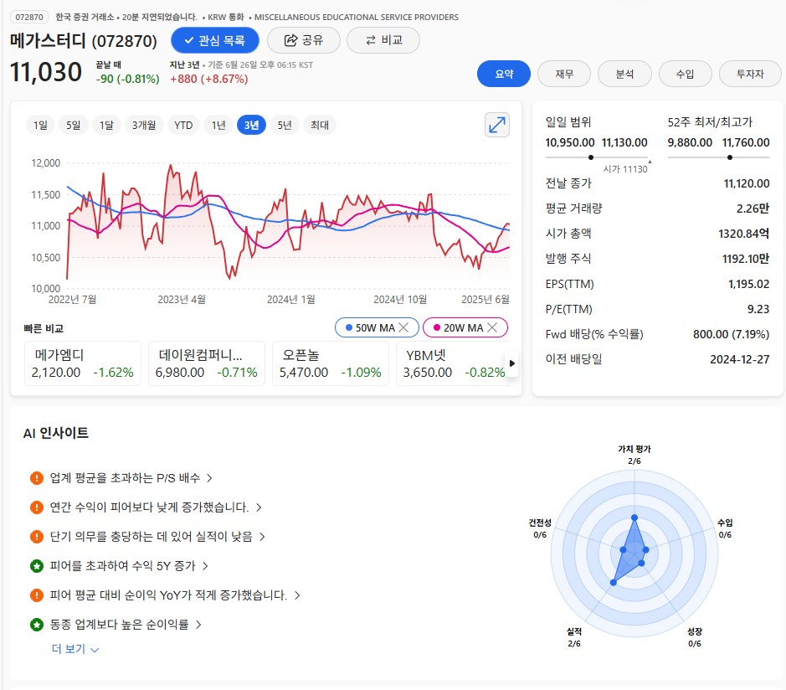Image resolution: width=786 pixels, height=690 pixels.
Task: Click the current price 11,030
Action: click(x=46, y=72)
